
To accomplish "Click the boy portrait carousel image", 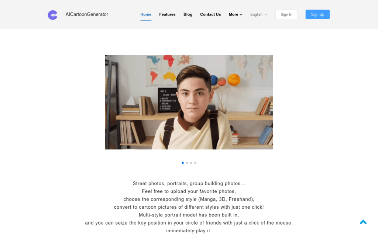I will coord(189,102).
